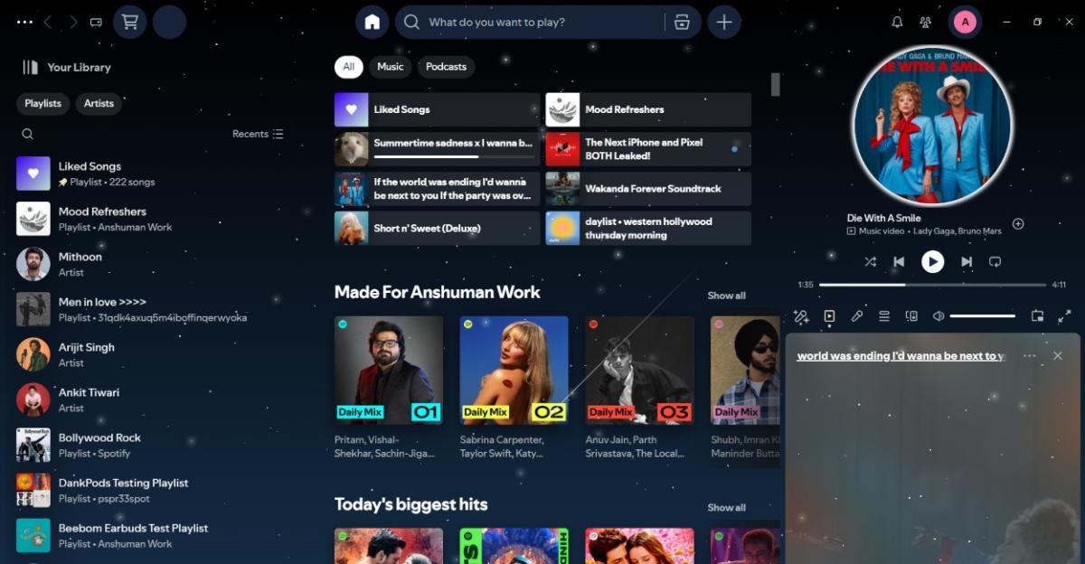Search the library with magnifier icon

(x=27, y=134)
